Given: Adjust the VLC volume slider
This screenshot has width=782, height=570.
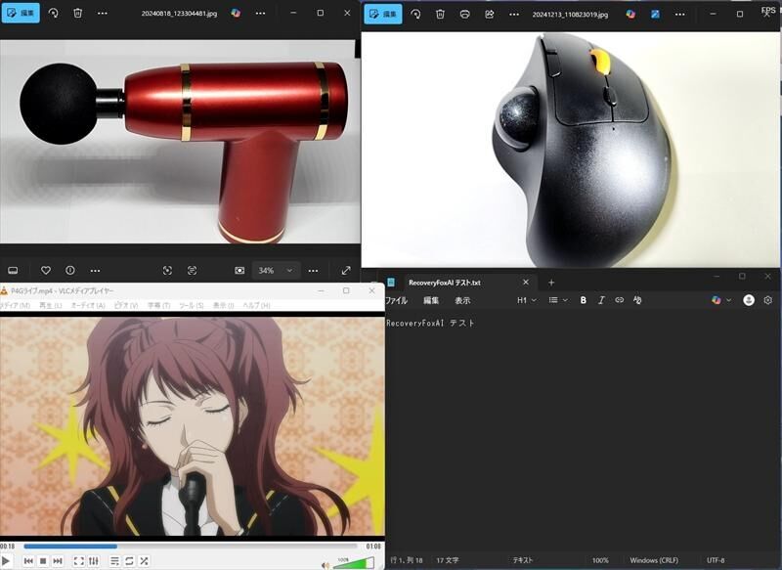Looking at the screenshot, I should (x=354, y=564).
